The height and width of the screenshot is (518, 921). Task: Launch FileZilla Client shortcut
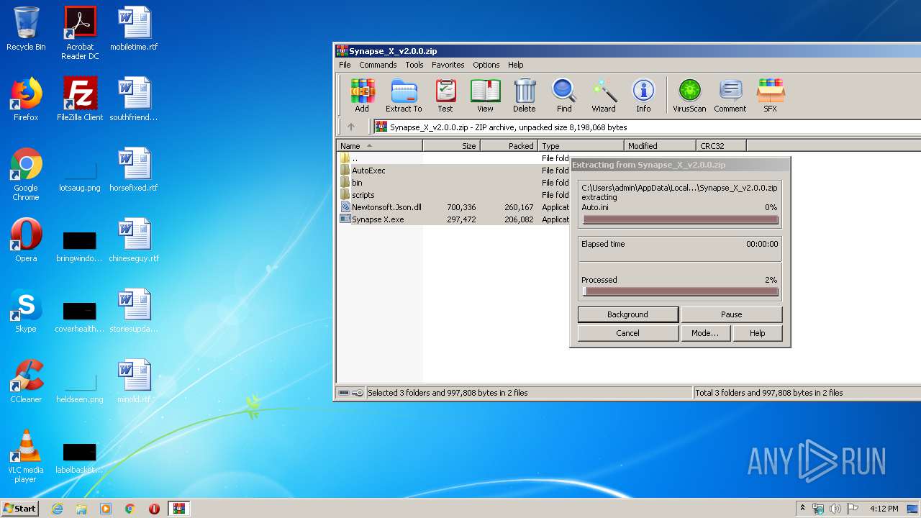80,99
